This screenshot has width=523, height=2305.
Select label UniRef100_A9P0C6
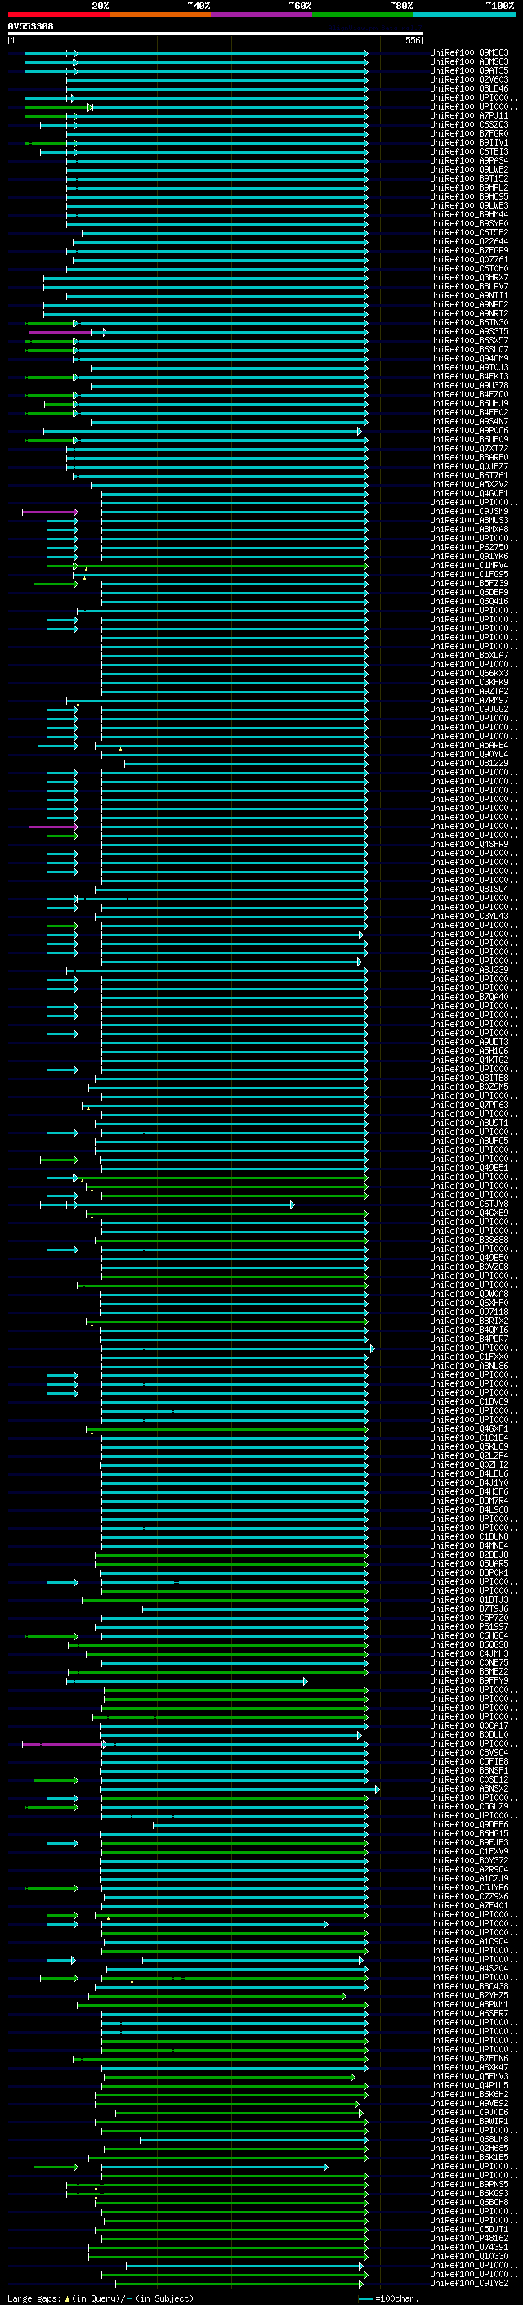pos(469,430)
